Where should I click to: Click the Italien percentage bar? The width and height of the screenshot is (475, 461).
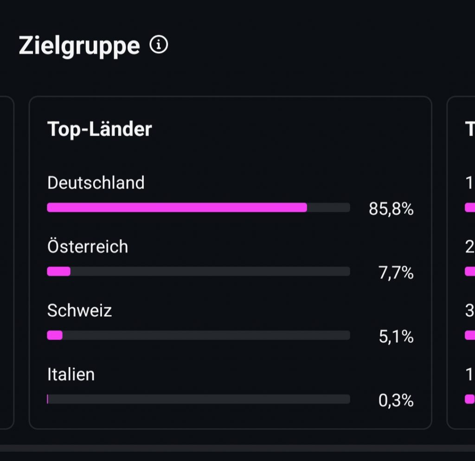tap(198, 399)
